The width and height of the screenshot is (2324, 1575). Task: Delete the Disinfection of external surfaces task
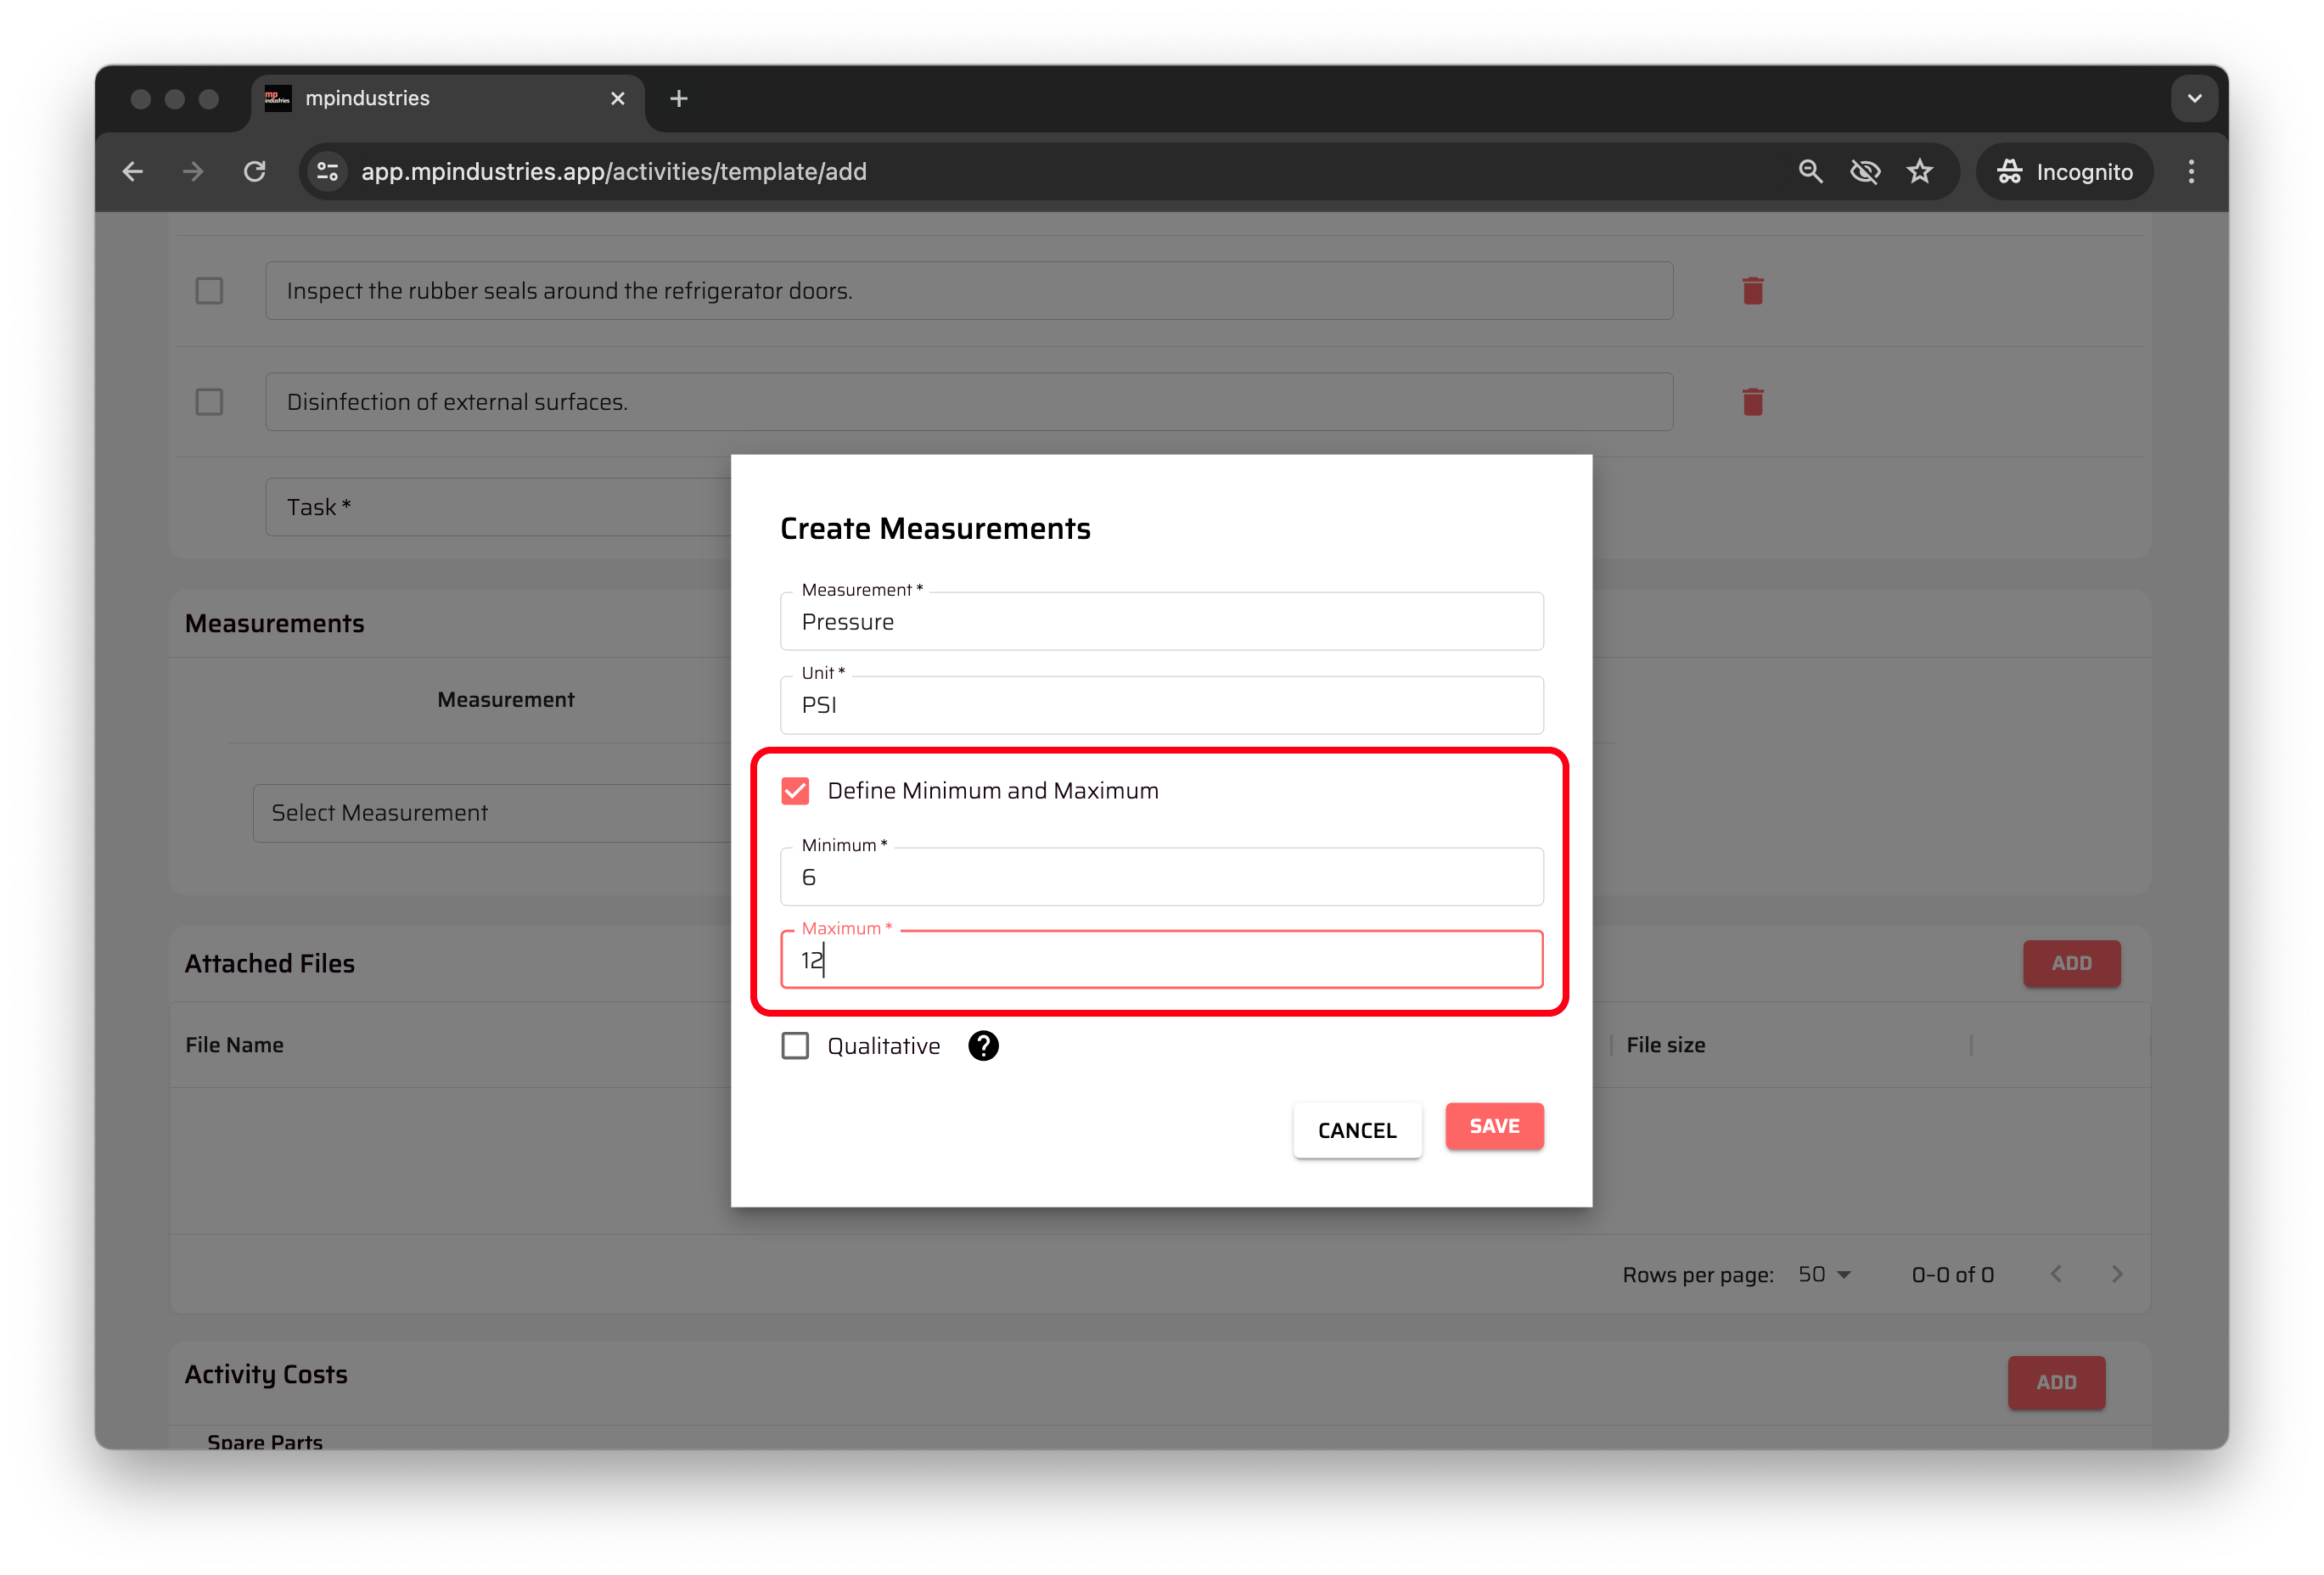pyautogui.click(x=1752, y=402)
